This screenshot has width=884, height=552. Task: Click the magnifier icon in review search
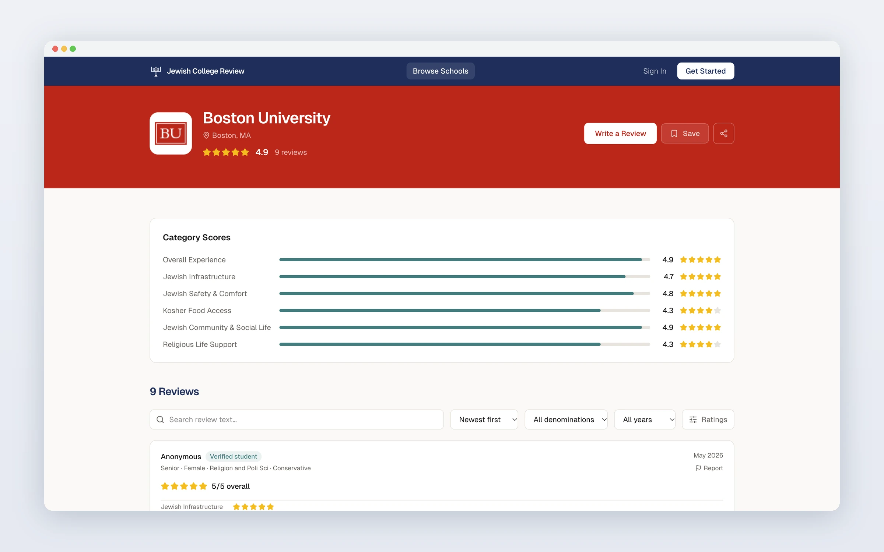point(160,420)
